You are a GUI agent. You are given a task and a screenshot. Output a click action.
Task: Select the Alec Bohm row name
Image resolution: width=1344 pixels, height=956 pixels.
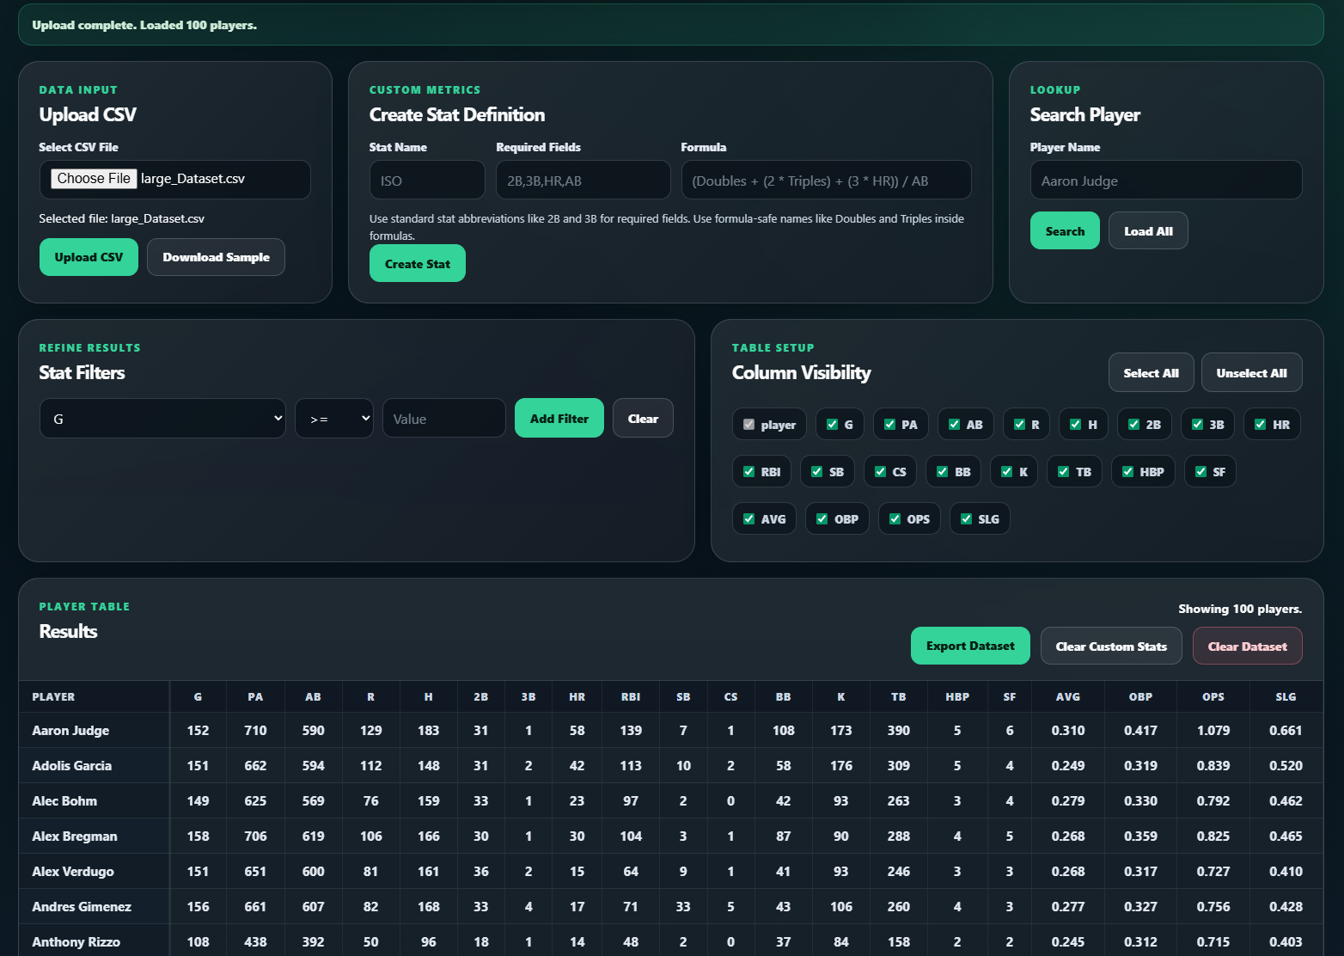coord(64,800)
